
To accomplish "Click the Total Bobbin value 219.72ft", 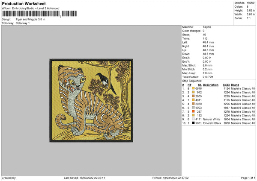I will pos(208,77).
